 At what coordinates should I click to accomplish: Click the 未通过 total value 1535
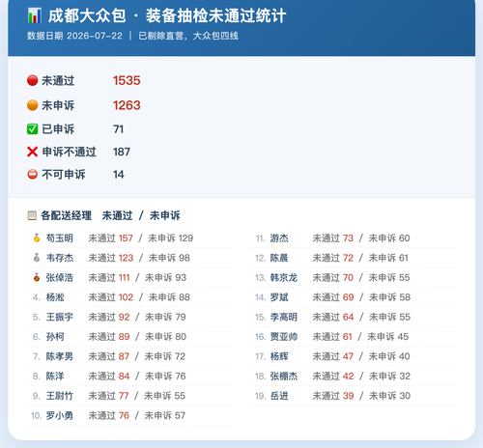click(127, 80)
